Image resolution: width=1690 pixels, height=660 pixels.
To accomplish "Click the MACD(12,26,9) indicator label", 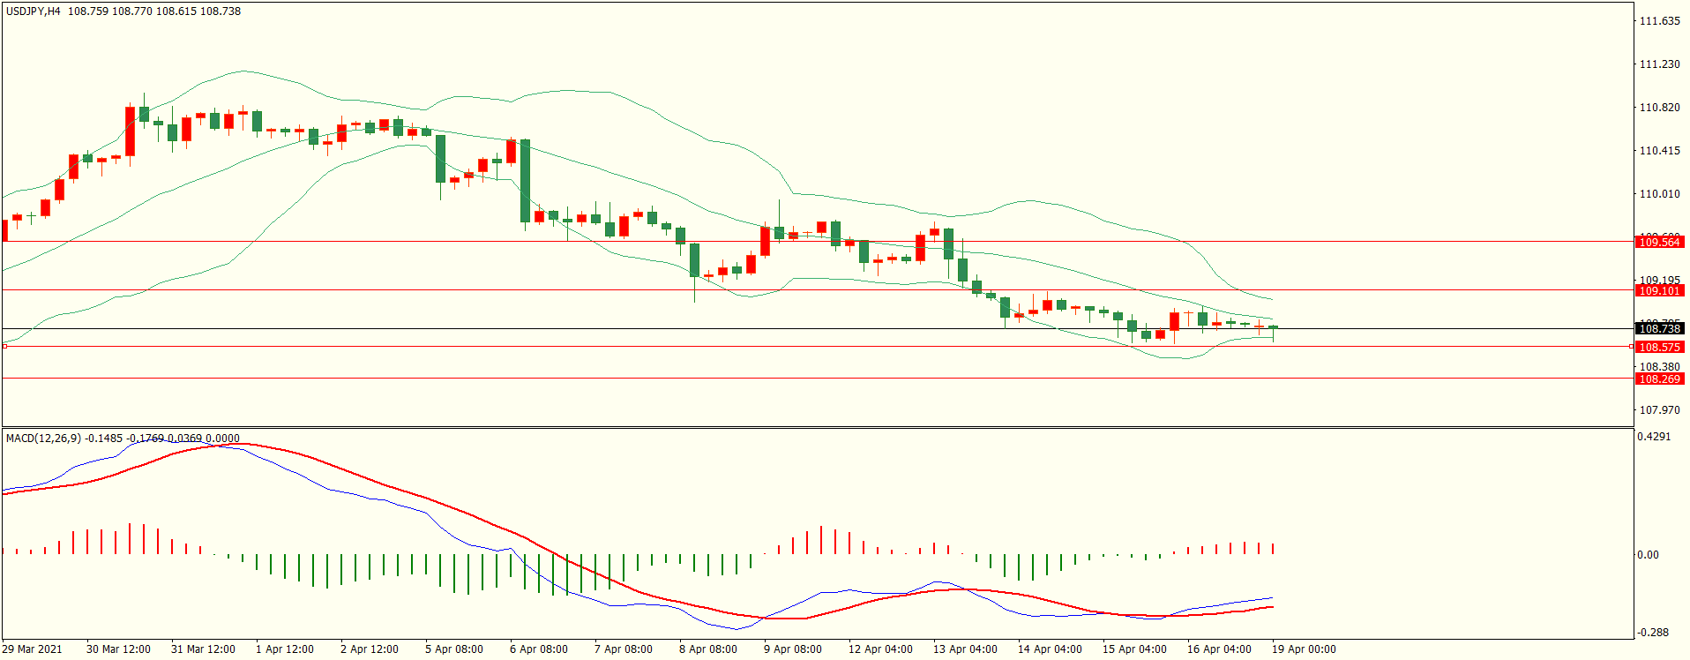I will tap(44, 438).
